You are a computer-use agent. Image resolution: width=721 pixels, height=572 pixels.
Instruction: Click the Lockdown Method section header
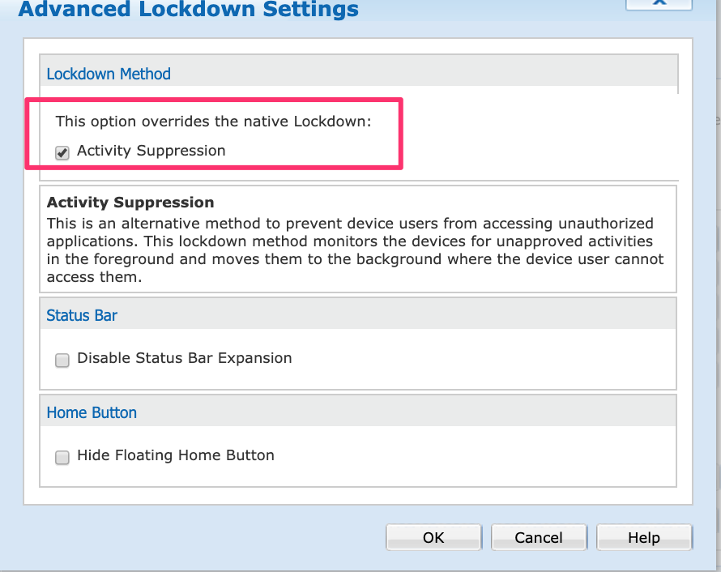pyautogui.click(x=109, y=74)
